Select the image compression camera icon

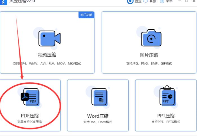point(151,38)
